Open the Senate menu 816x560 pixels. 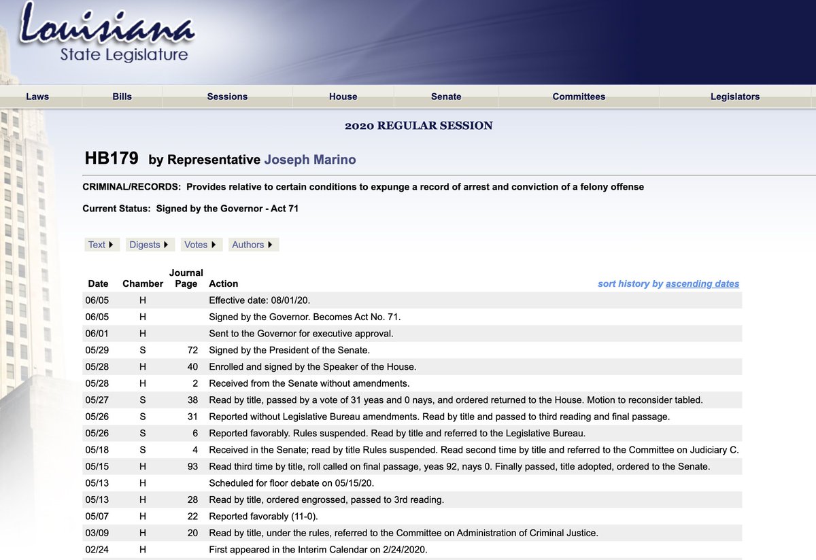click(446, 97)
